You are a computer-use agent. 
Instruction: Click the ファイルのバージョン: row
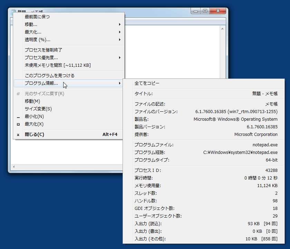[x=204, y=112]
